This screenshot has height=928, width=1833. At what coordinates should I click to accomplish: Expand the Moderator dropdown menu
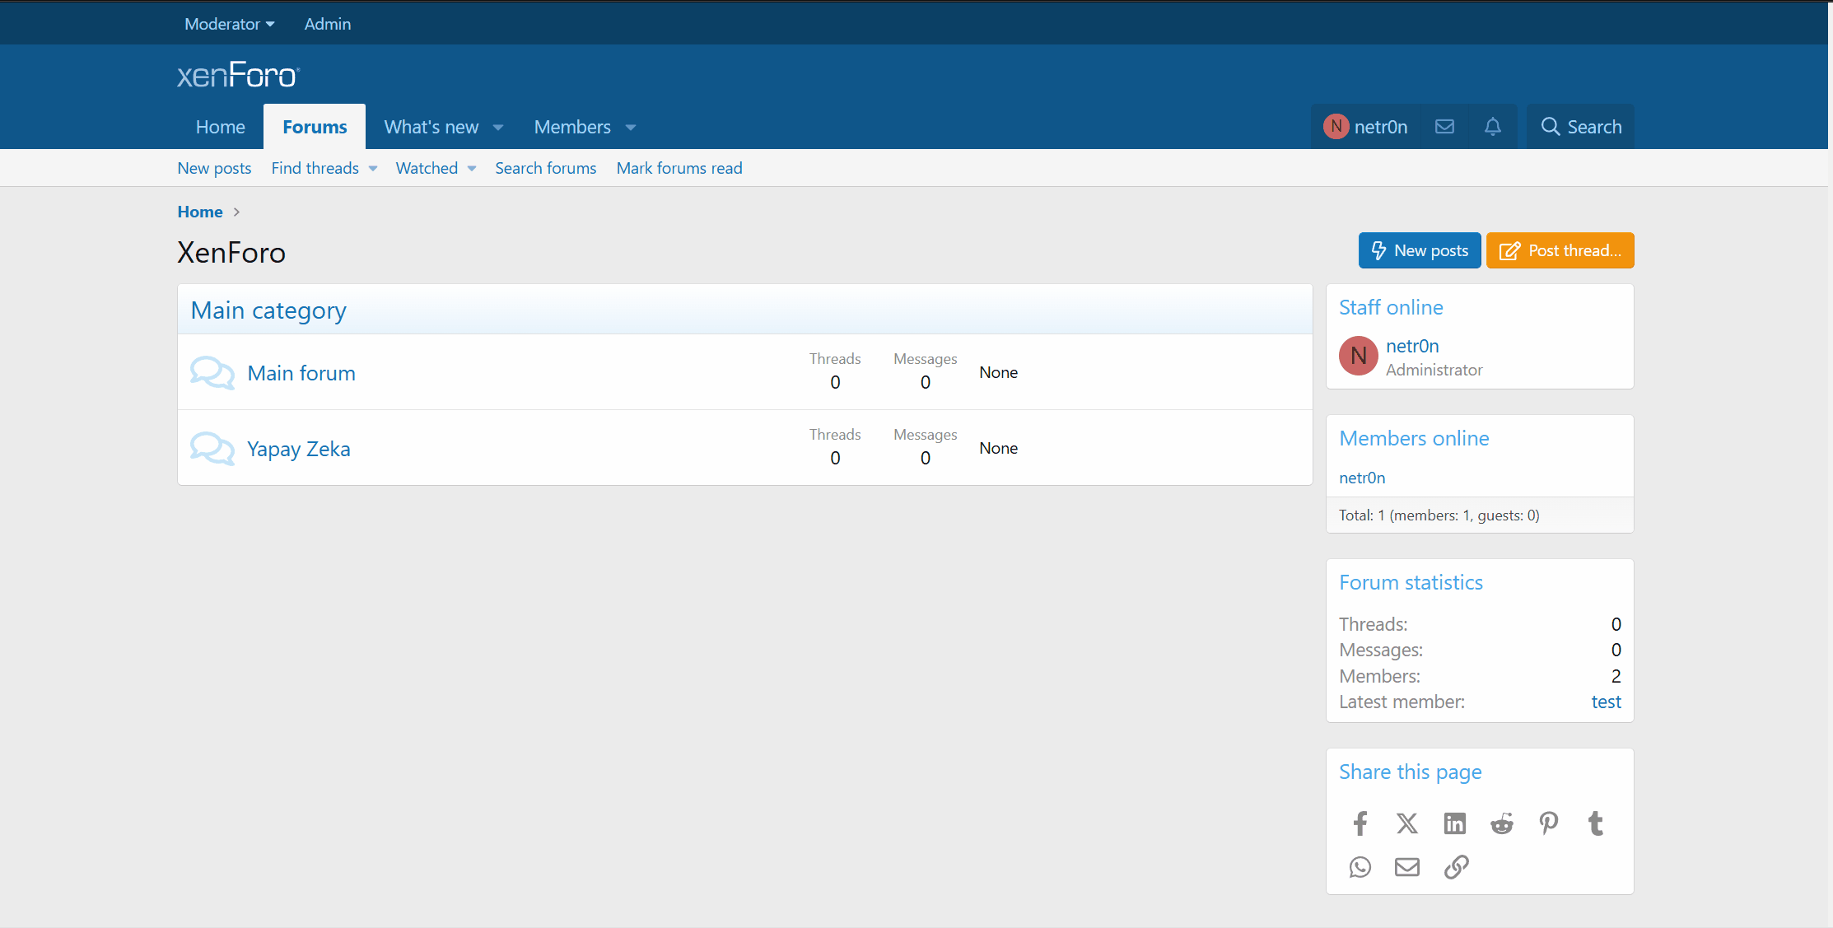coord(229,24)
